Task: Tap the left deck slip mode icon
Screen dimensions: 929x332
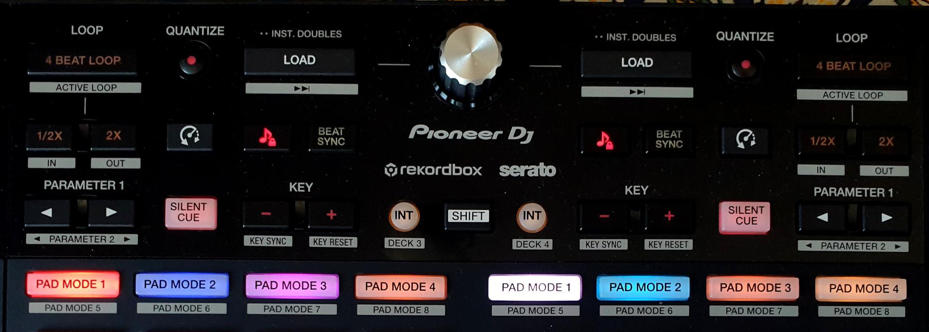Action: pyautogui.click(x=190, y=136)
